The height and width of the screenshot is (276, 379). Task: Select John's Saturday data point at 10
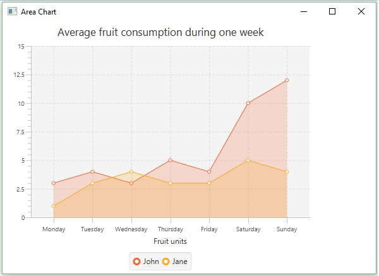[x=248, y=103]
